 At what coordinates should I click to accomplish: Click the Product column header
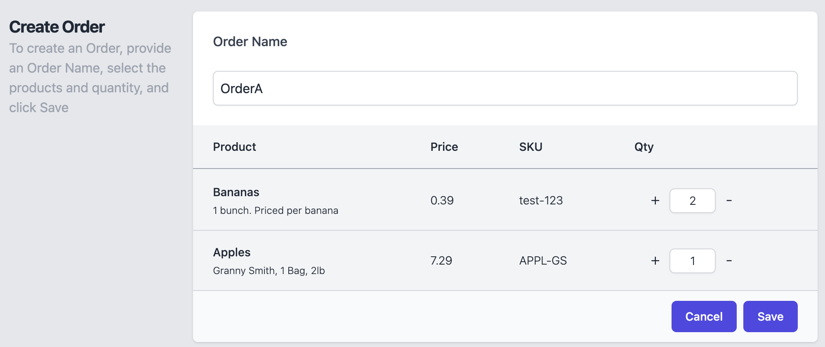pos(234,147)
